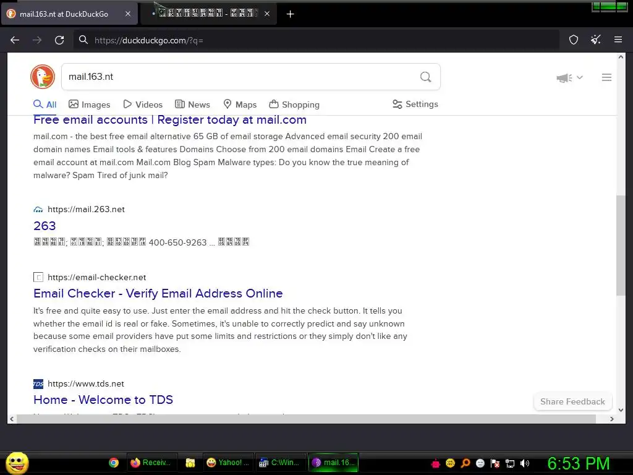The width and height of the screenshot is (633, 475).
Task: Open DuckDuckGo side hamburger menu
Action: tap(606, 77)
